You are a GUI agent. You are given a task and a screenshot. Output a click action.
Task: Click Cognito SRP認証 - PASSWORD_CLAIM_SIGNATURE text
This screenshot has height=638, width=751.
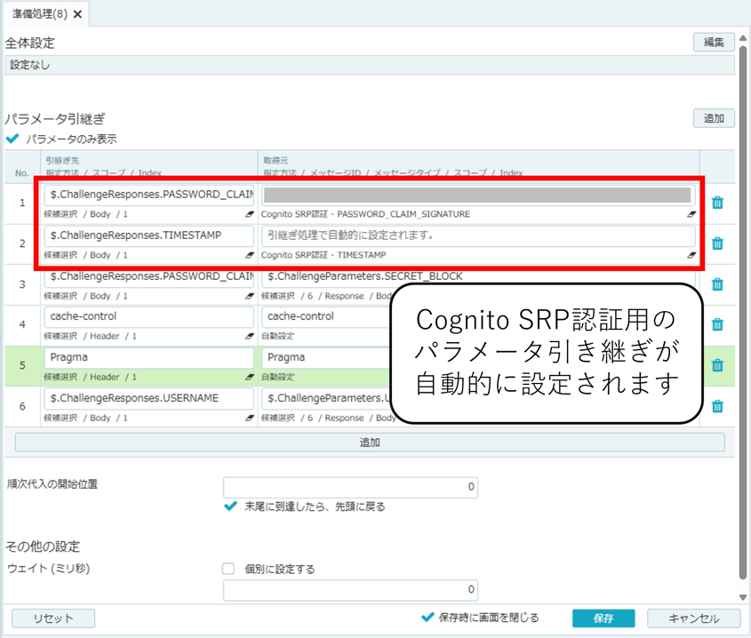pyautogui.click(x=365, y=214)
